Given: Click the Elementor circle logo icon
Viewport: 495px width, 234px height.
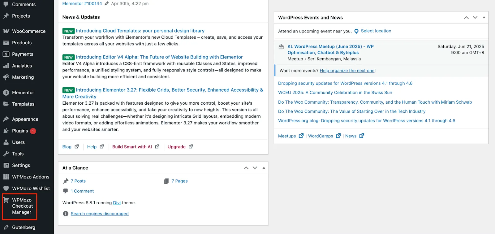Looking at the screenshot, I should pos(6,93).
